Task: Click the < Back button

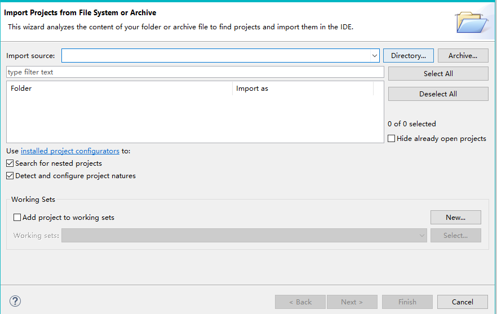Action: (300, 302)
